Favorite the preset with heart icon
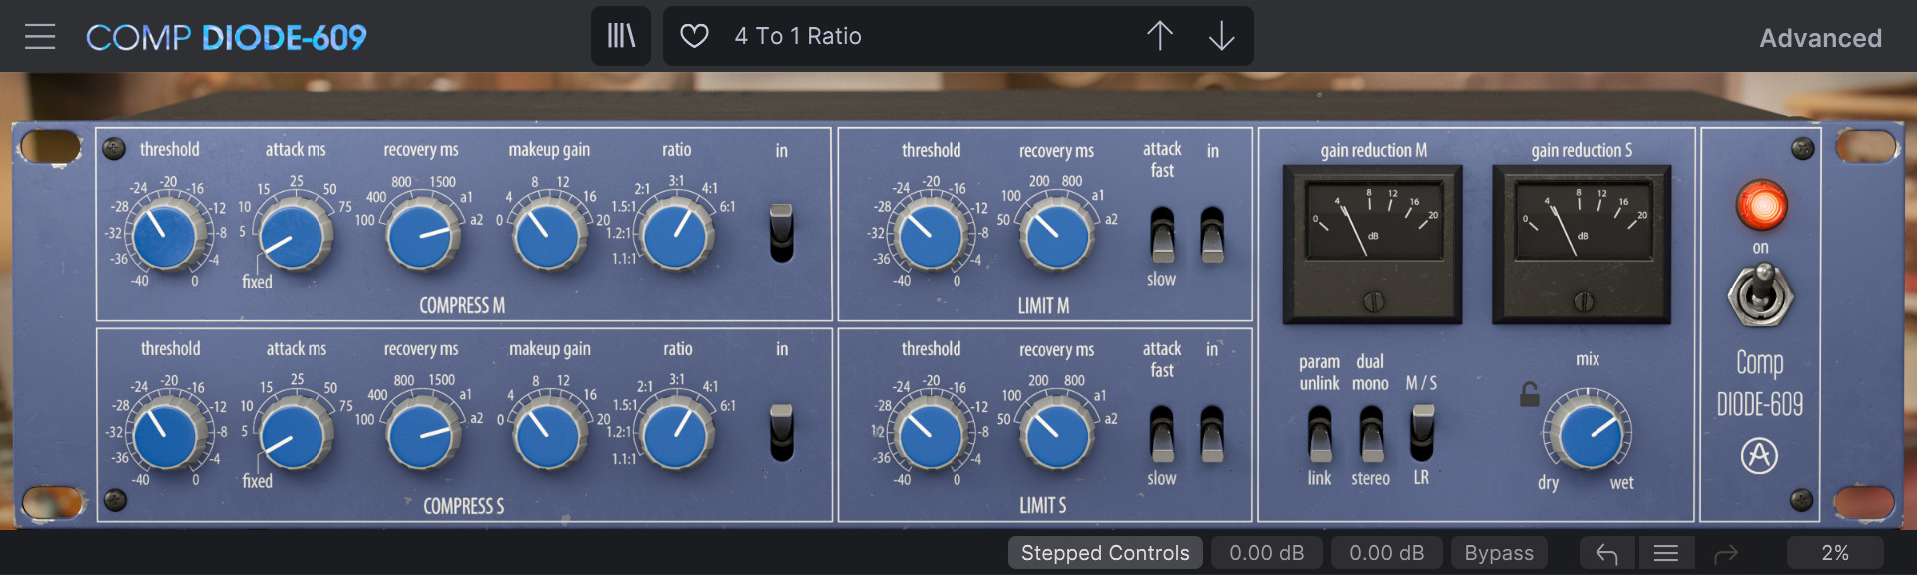Image resolution: width=1917 pixels, height=575 pixels. click(694, 36)
